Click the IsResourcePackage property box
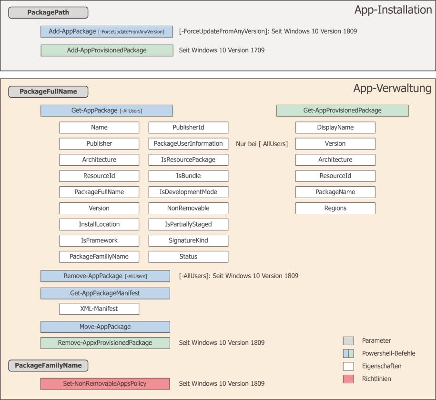The width and height of the screenshot is (436, 400). [x=188, y=160]
